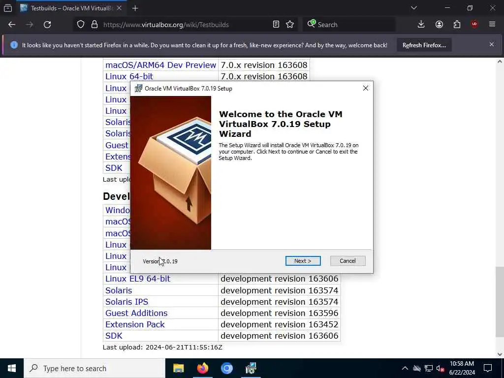The image size is (504, 378).
Task: Close the Oracle VM VirtualBox Setup dialog
Action: point(366,88)
